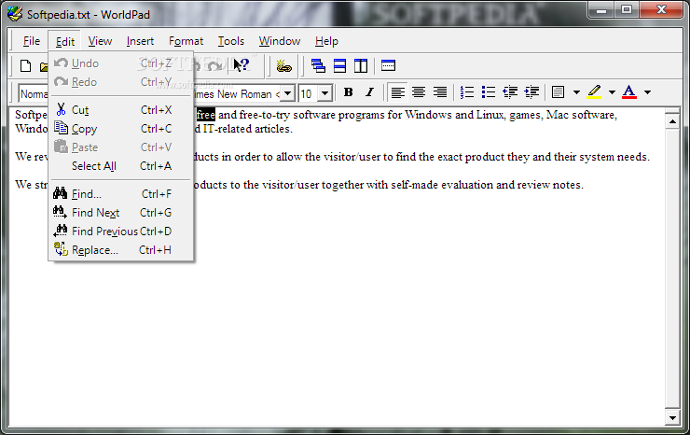Click the words 'IT-related articles.' in document
This screenshot has width=690, height=435.
(x=247, y=129)
